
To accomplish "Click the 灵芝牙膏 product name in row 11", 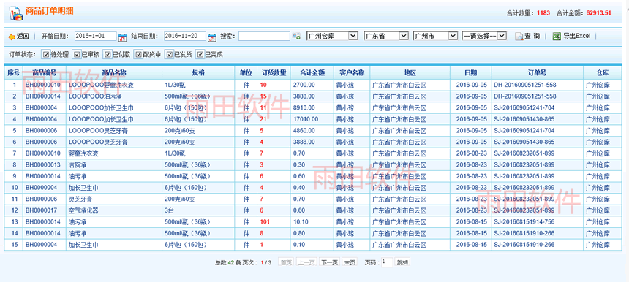I will coord(80,199).
